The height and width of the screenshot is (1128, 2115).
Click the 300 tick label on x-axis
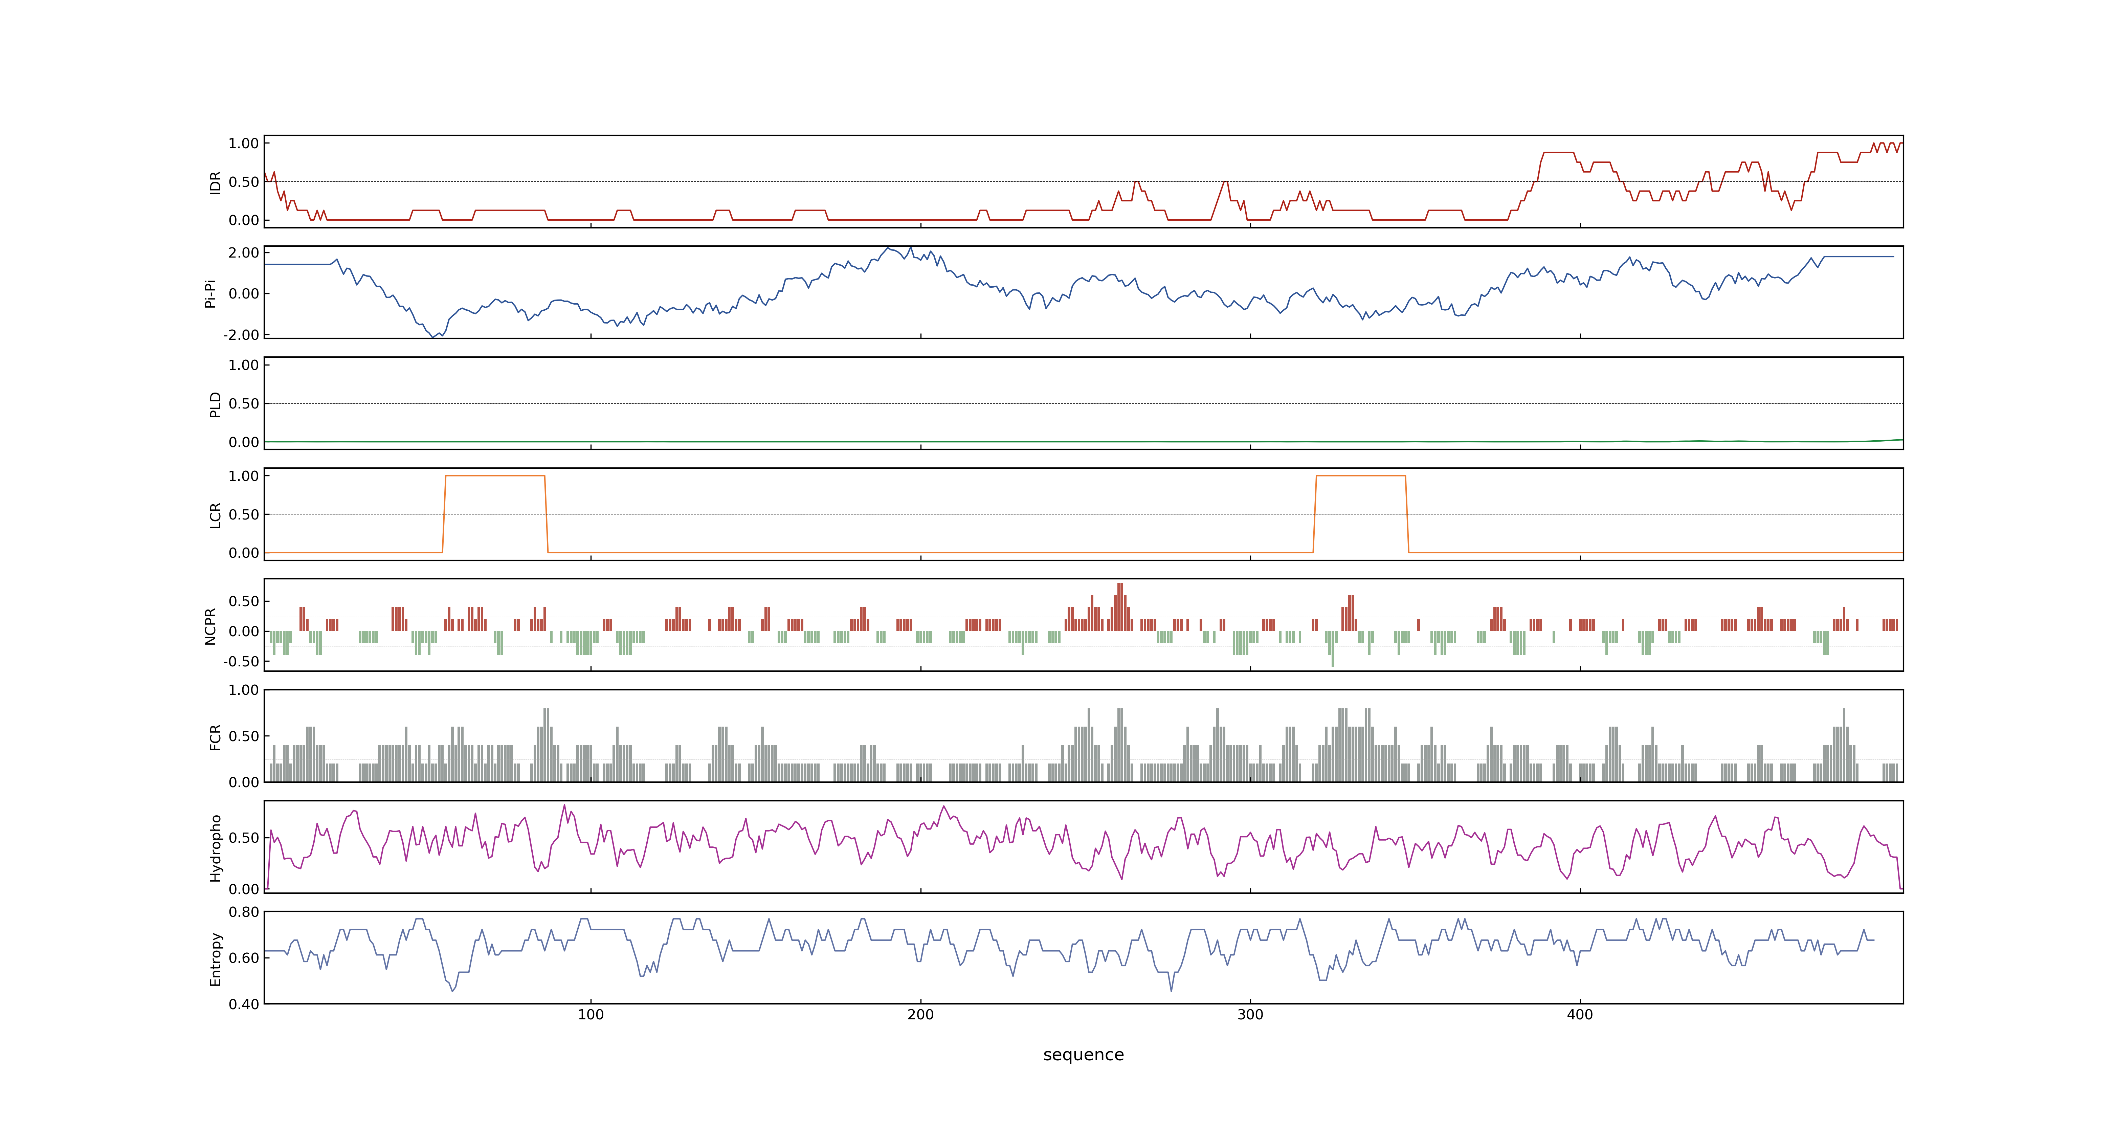coord(1250,1015)
